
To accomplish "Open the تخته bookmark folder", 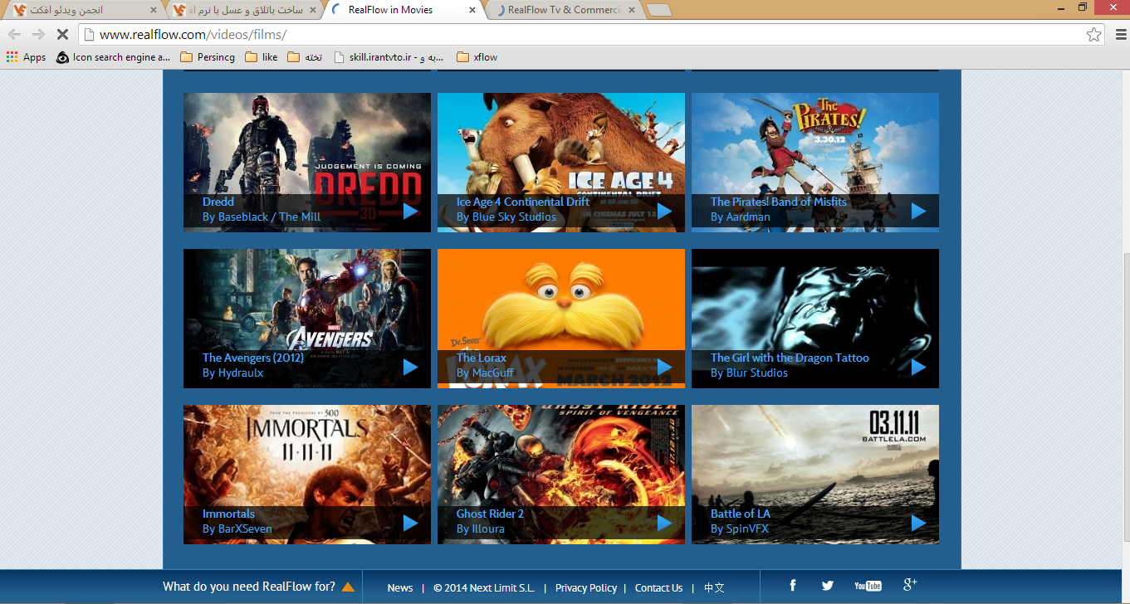I will (305, 57).
